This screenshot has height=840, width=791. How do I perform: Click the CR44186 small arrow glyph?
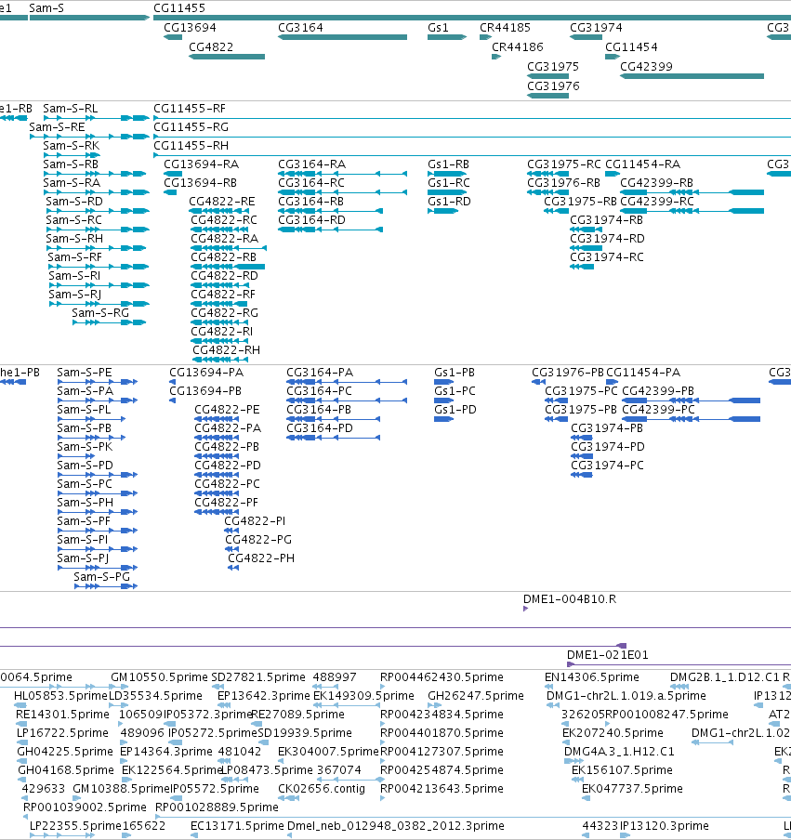pos(496,57)
